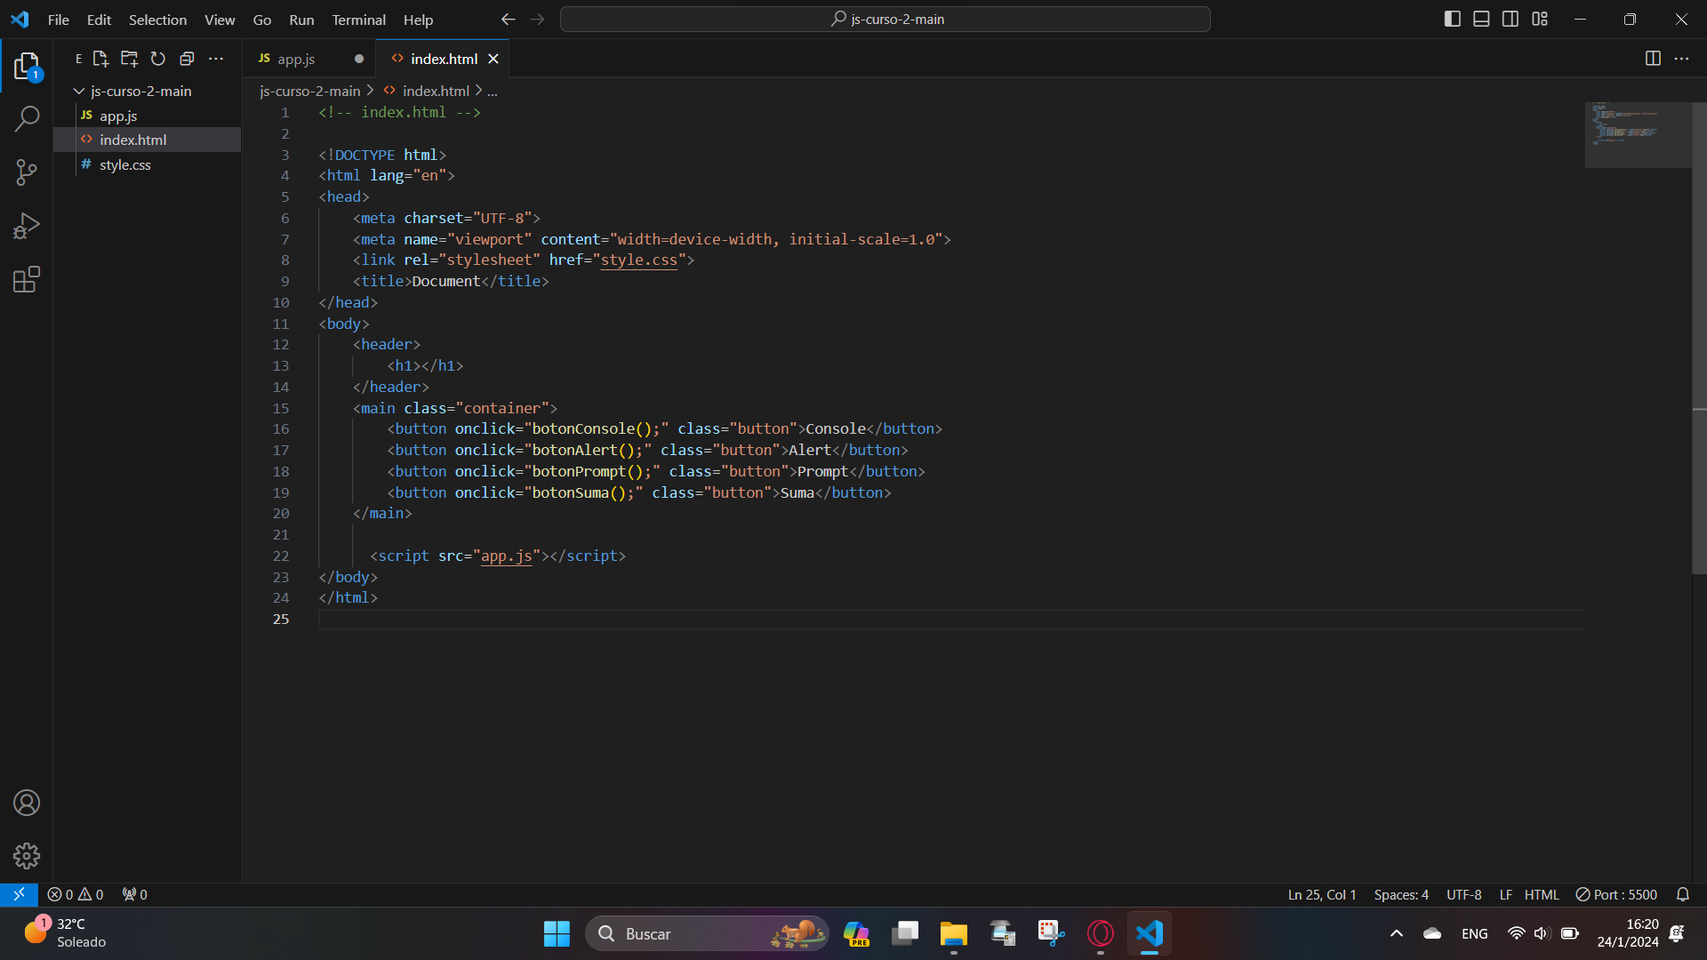Open app.js in file tree
The width and height of the screenshot is (1707, 960).
(147, 116)
